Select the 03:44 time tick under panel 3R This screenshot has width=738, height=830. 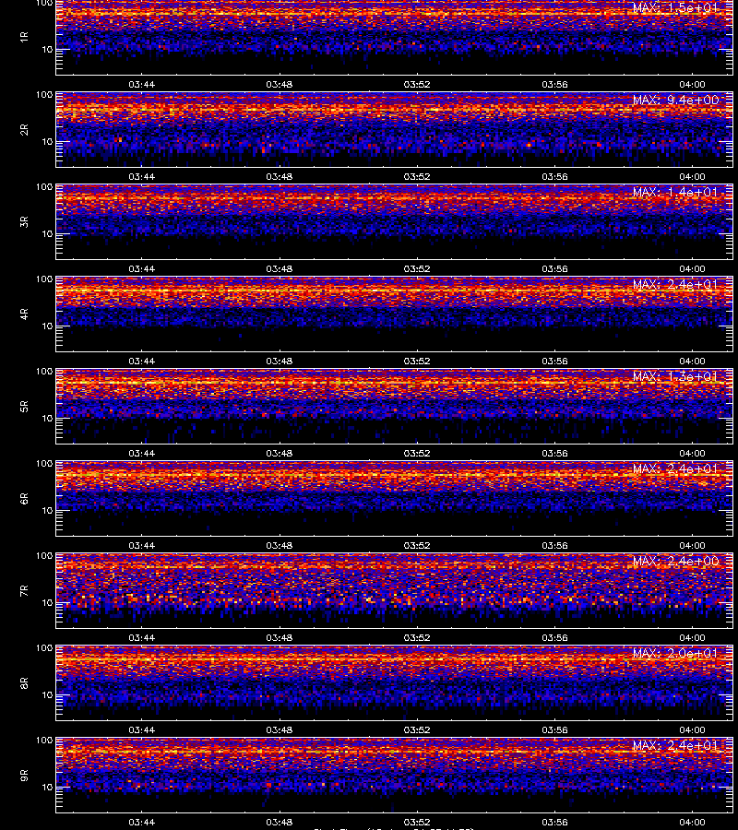[x=142, y=269]
